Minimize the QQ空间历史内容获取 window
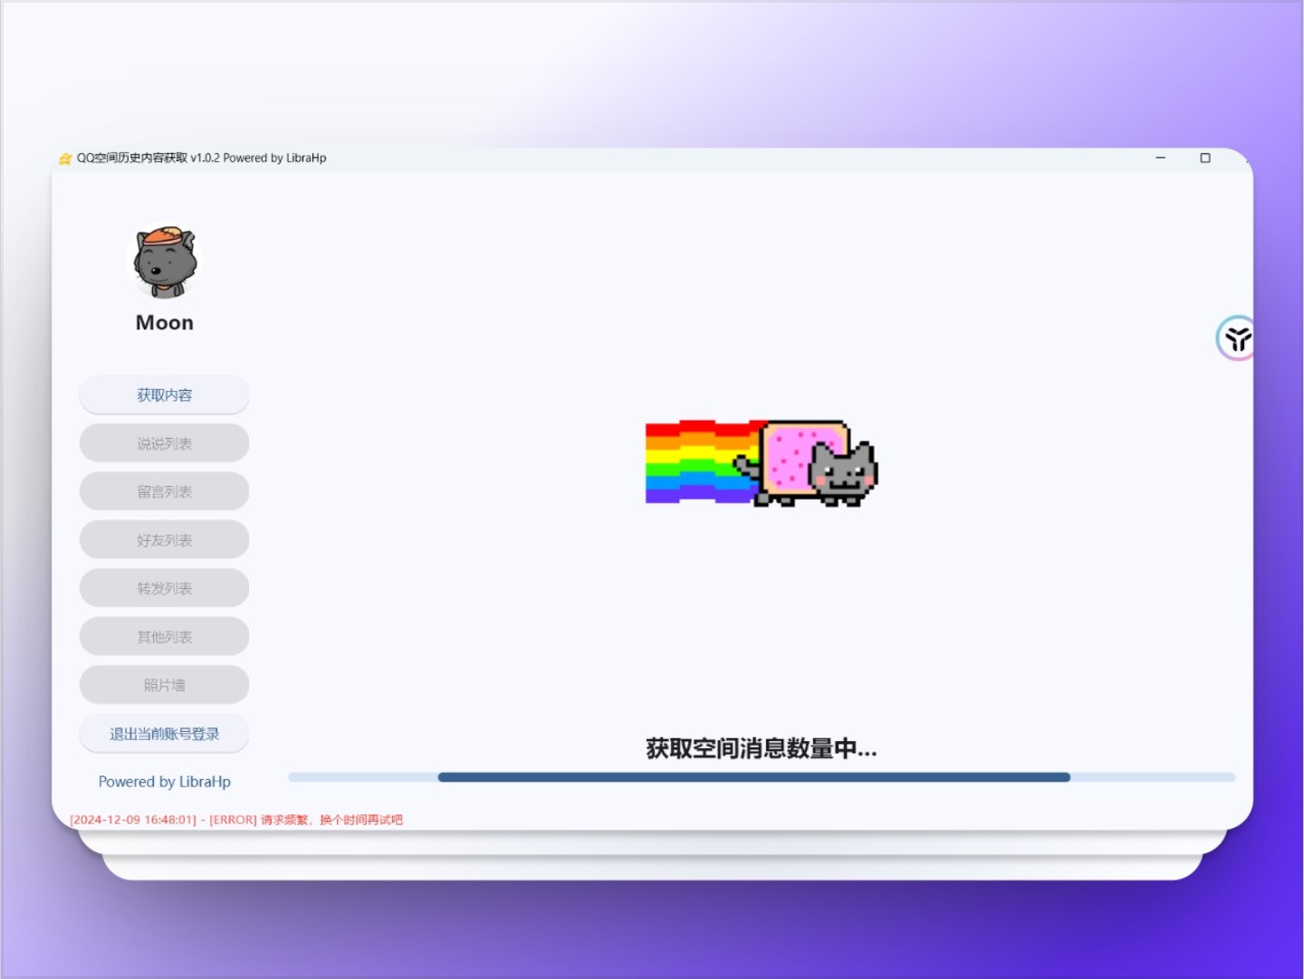This screenshot has height=979, width=1304. tap(1160, 157)
